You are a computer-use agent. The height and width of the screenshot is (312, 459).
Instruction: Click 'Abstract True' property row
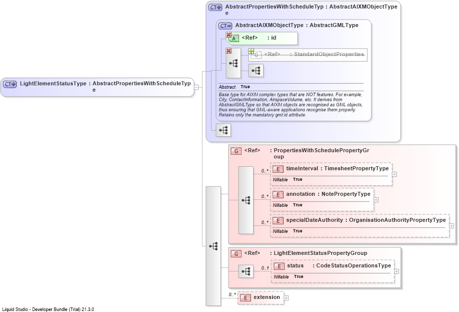tap(234, 87)
